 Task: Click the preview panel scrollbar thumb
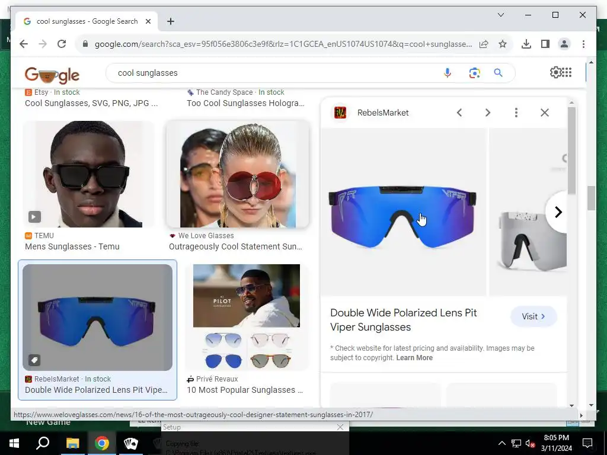(572, 151)
